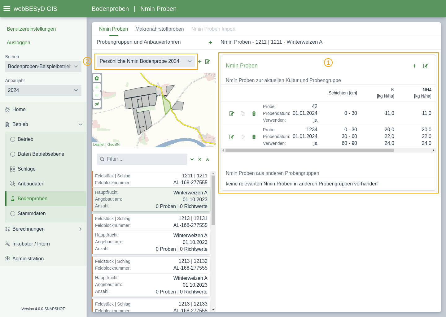This screenshot has height=317, width=446.
Task: Open Schläge in sidebar
Action: tap(46, 169)
